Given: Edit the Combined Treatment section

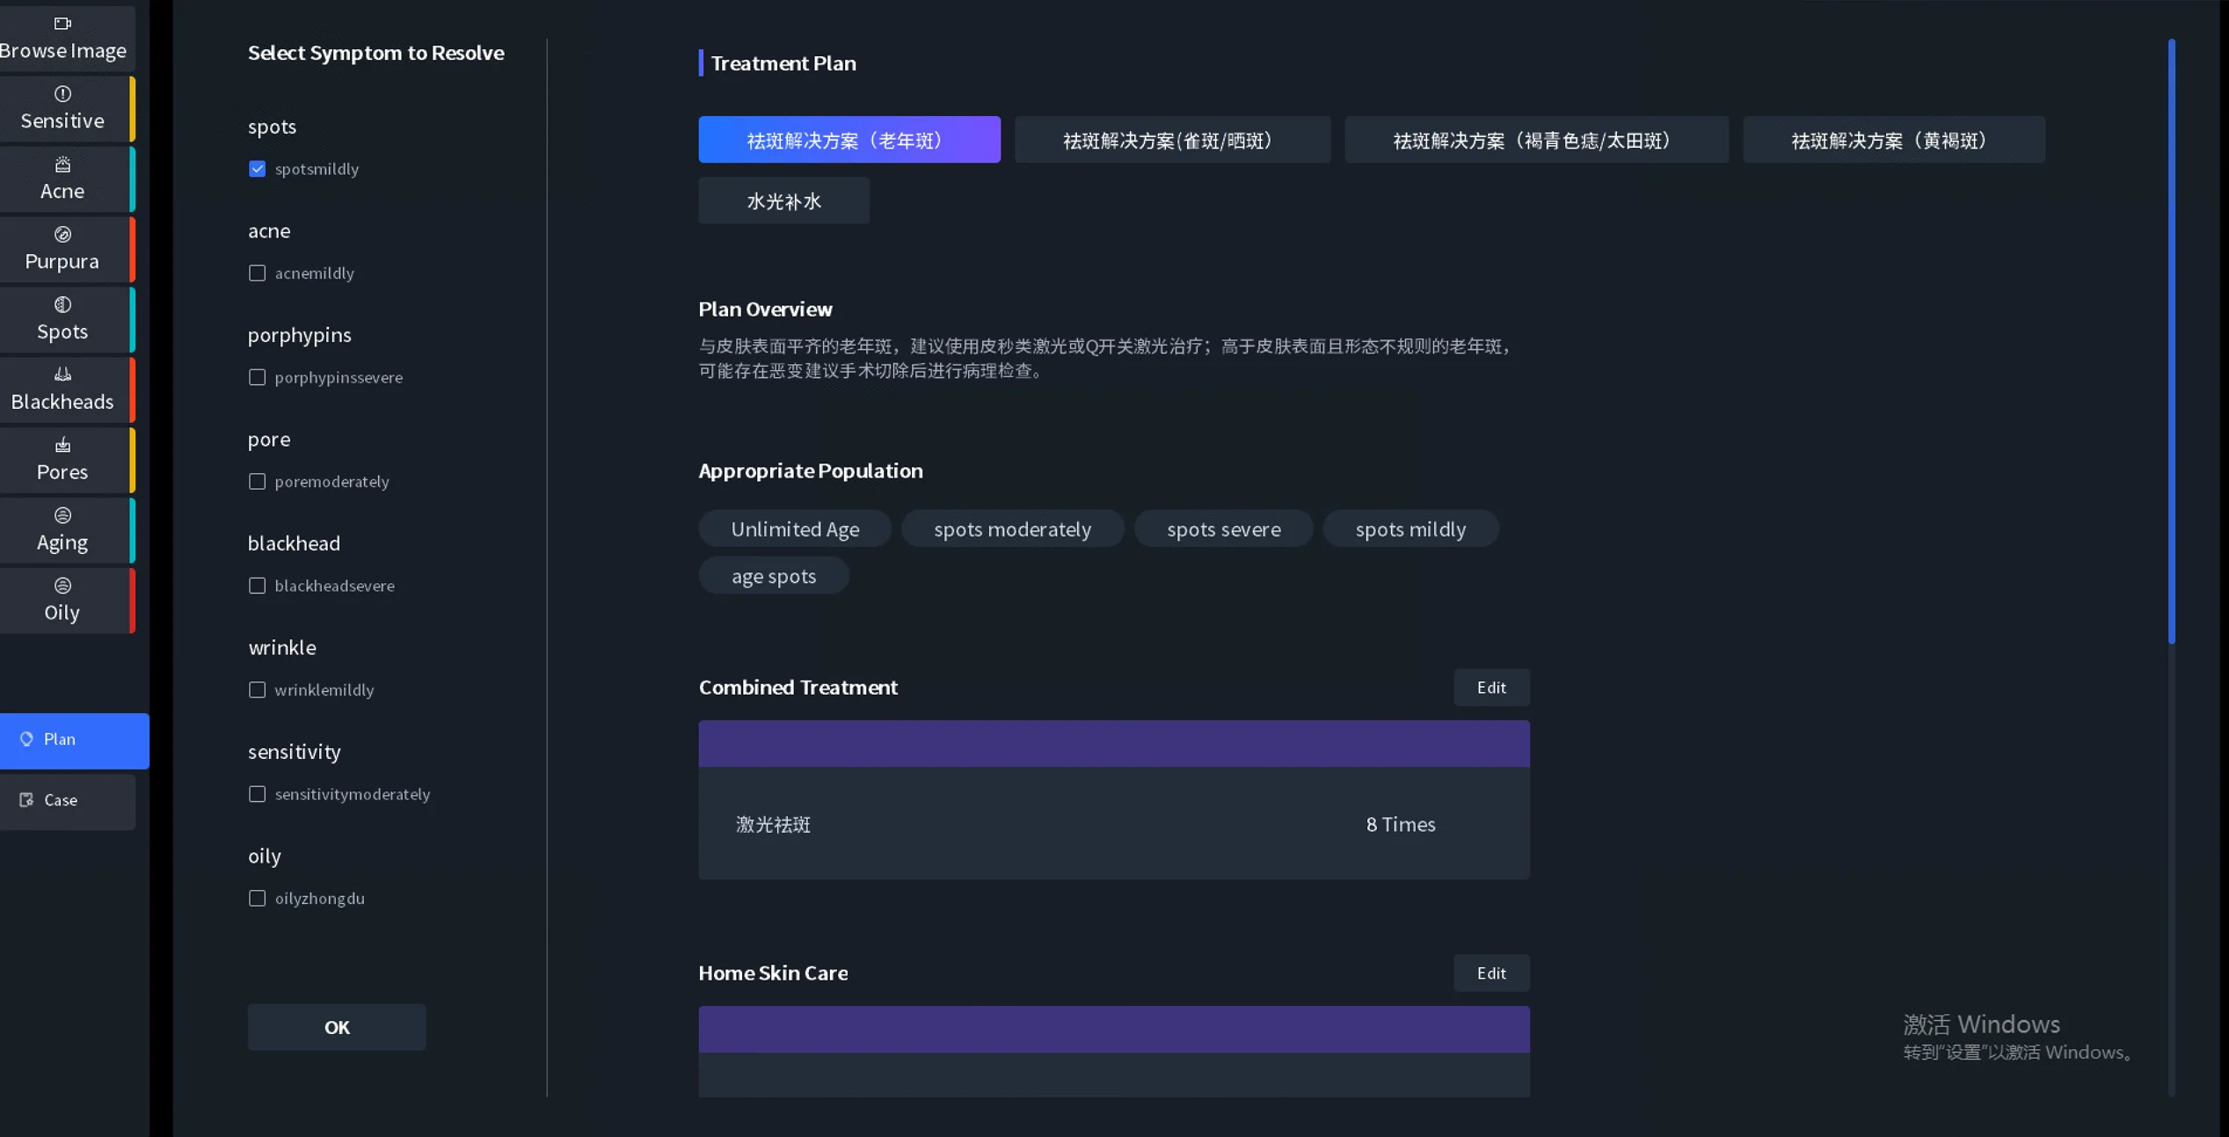Looking at the screenshot, I should pyautogui.click(x=1490, y=688).
